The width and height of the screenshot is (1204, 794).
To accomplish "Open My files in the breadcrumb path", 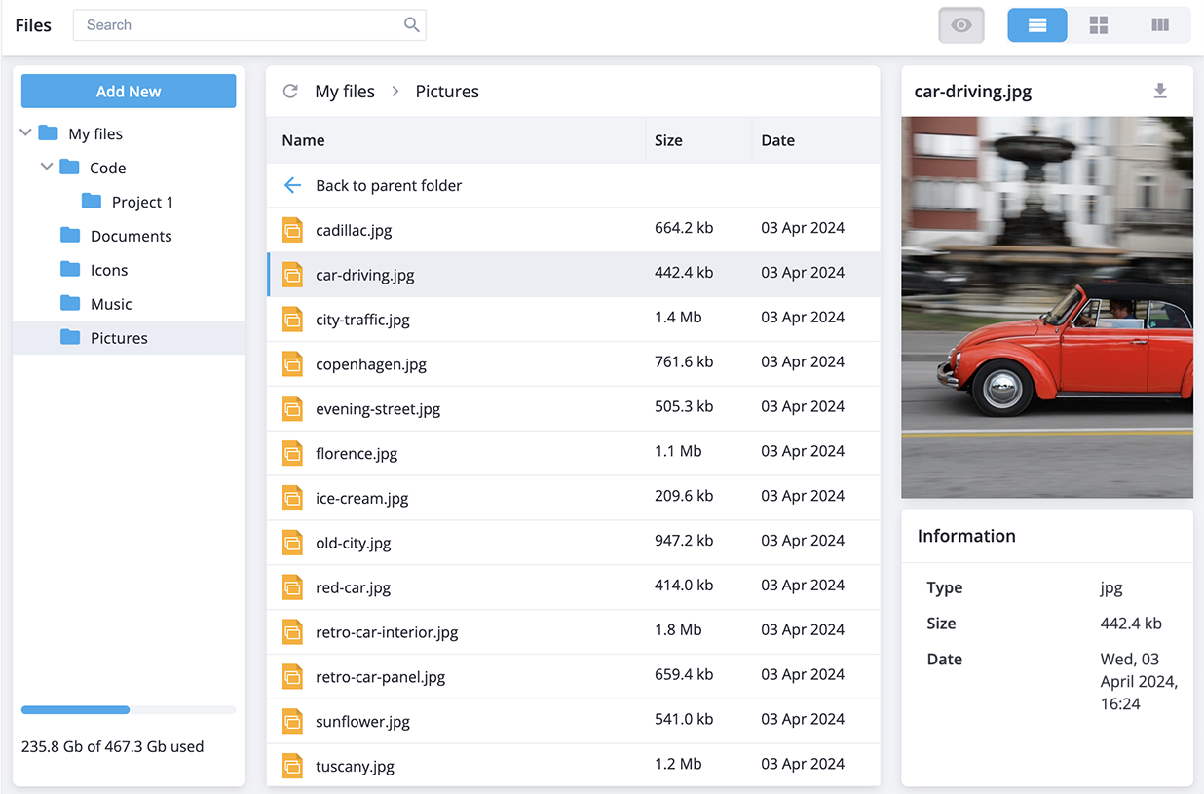I will [x=345, y=92].
